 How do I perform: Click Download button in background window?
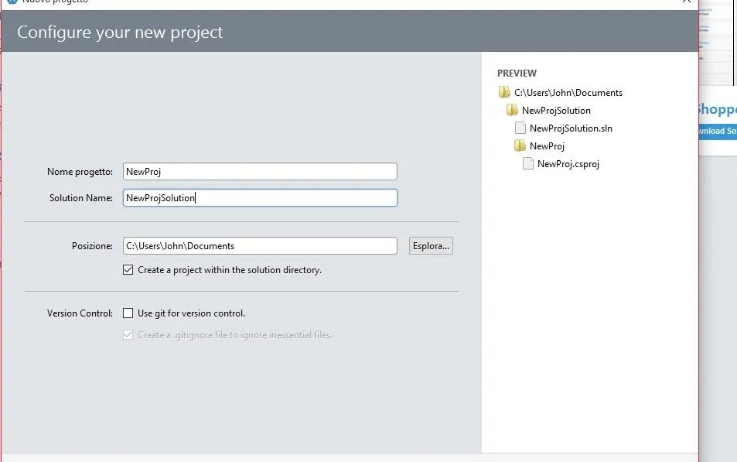click(718, 131)
